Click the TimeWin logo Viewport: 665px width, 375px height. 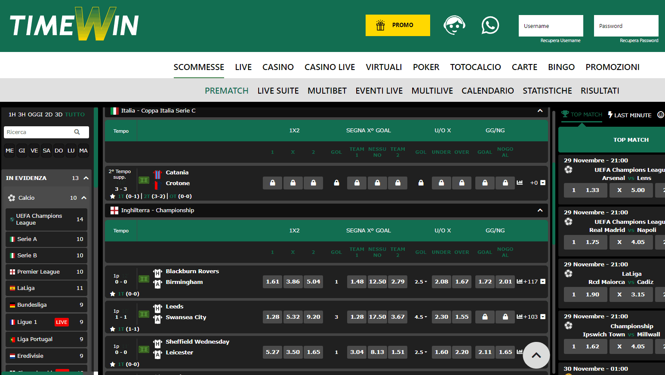click(x=74, y=24)
